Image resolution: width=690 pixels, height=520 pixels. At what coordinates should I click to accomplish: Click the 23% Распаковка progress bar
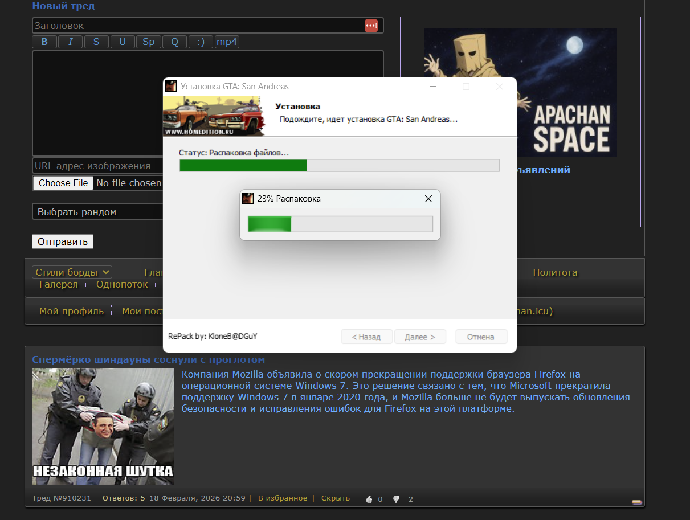pos(340,224)
